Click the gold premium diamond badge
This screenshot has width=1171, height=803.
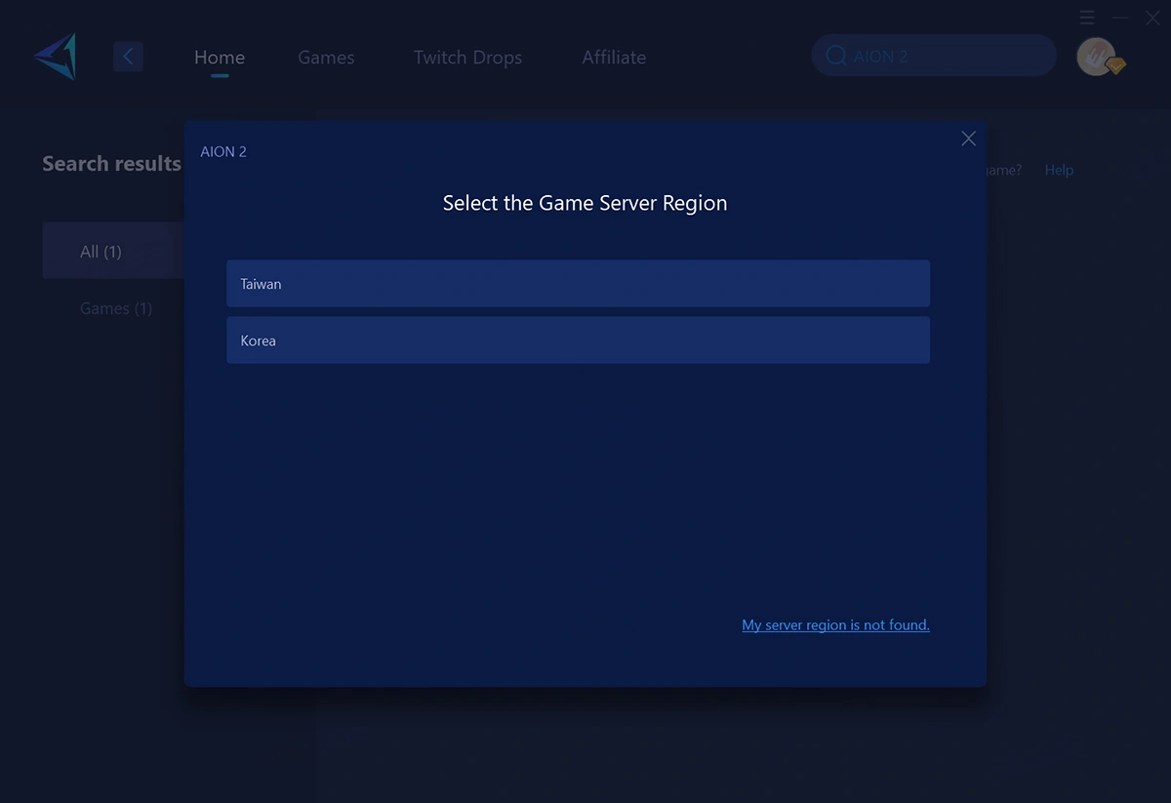pos(1115,66)
